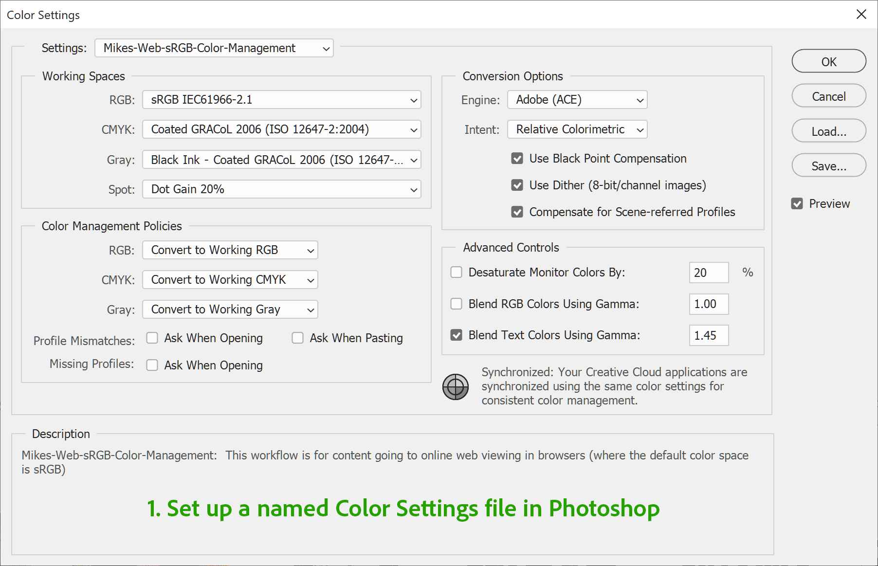Viewport: 878px width, 566px height.
Task: Uncheck Use Dither for 8-bit images
Action: [517, 185]
